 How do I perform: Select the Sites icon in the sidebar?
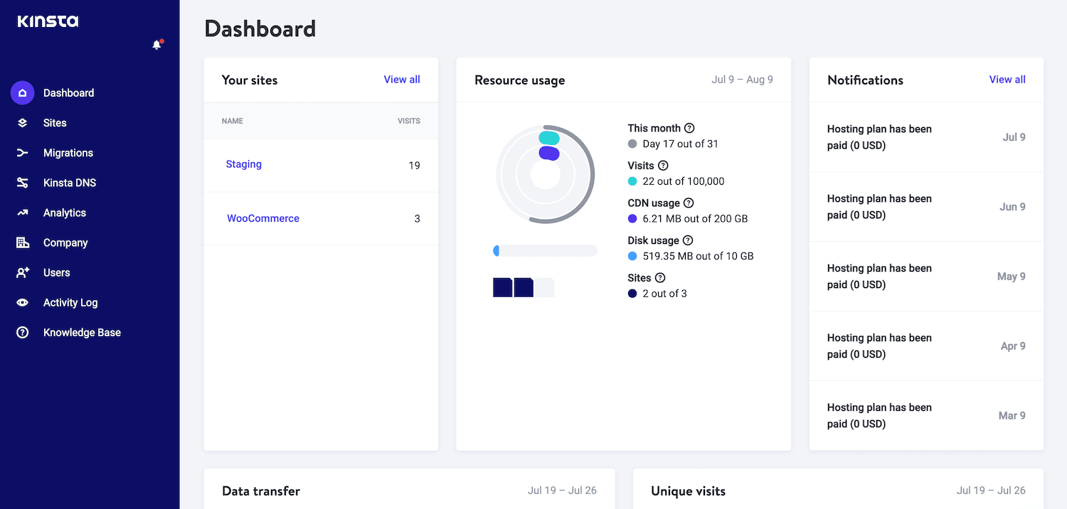click(x=22, y=122)
